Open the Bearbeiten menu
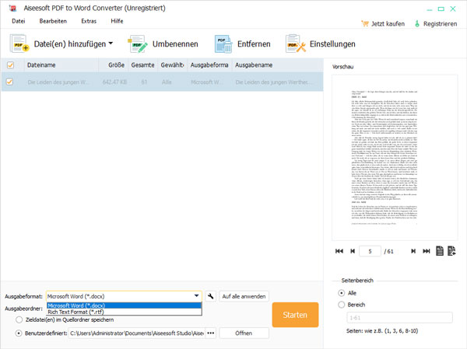The height and width of the screenshot is (349, 467). [x=53, y=21]
